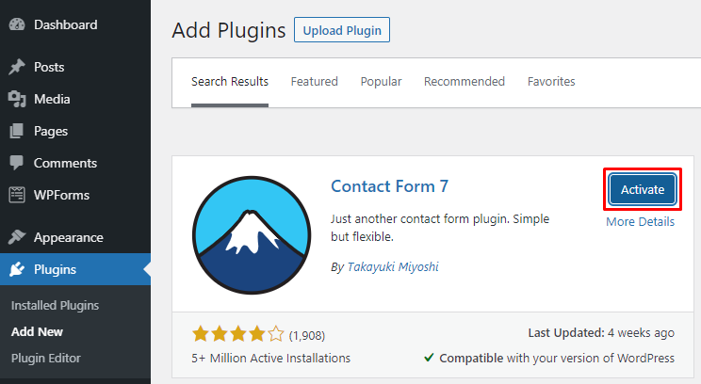The image size is (701, 384).
Task: Activate the Contact Form 7 plugin
Action: tap(642, 189)
